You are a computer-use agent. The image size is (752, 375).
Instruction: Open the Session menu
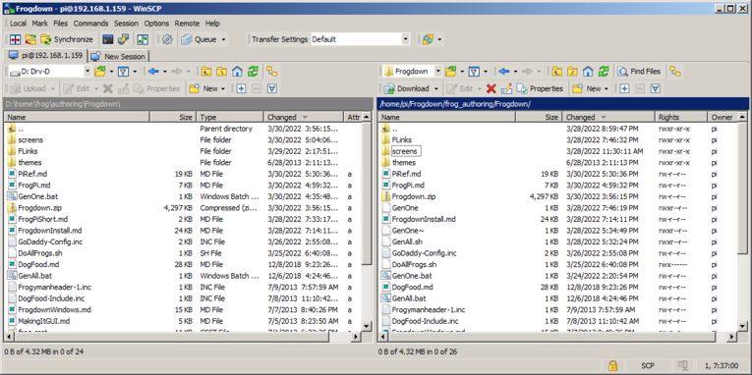coord(126,23)
